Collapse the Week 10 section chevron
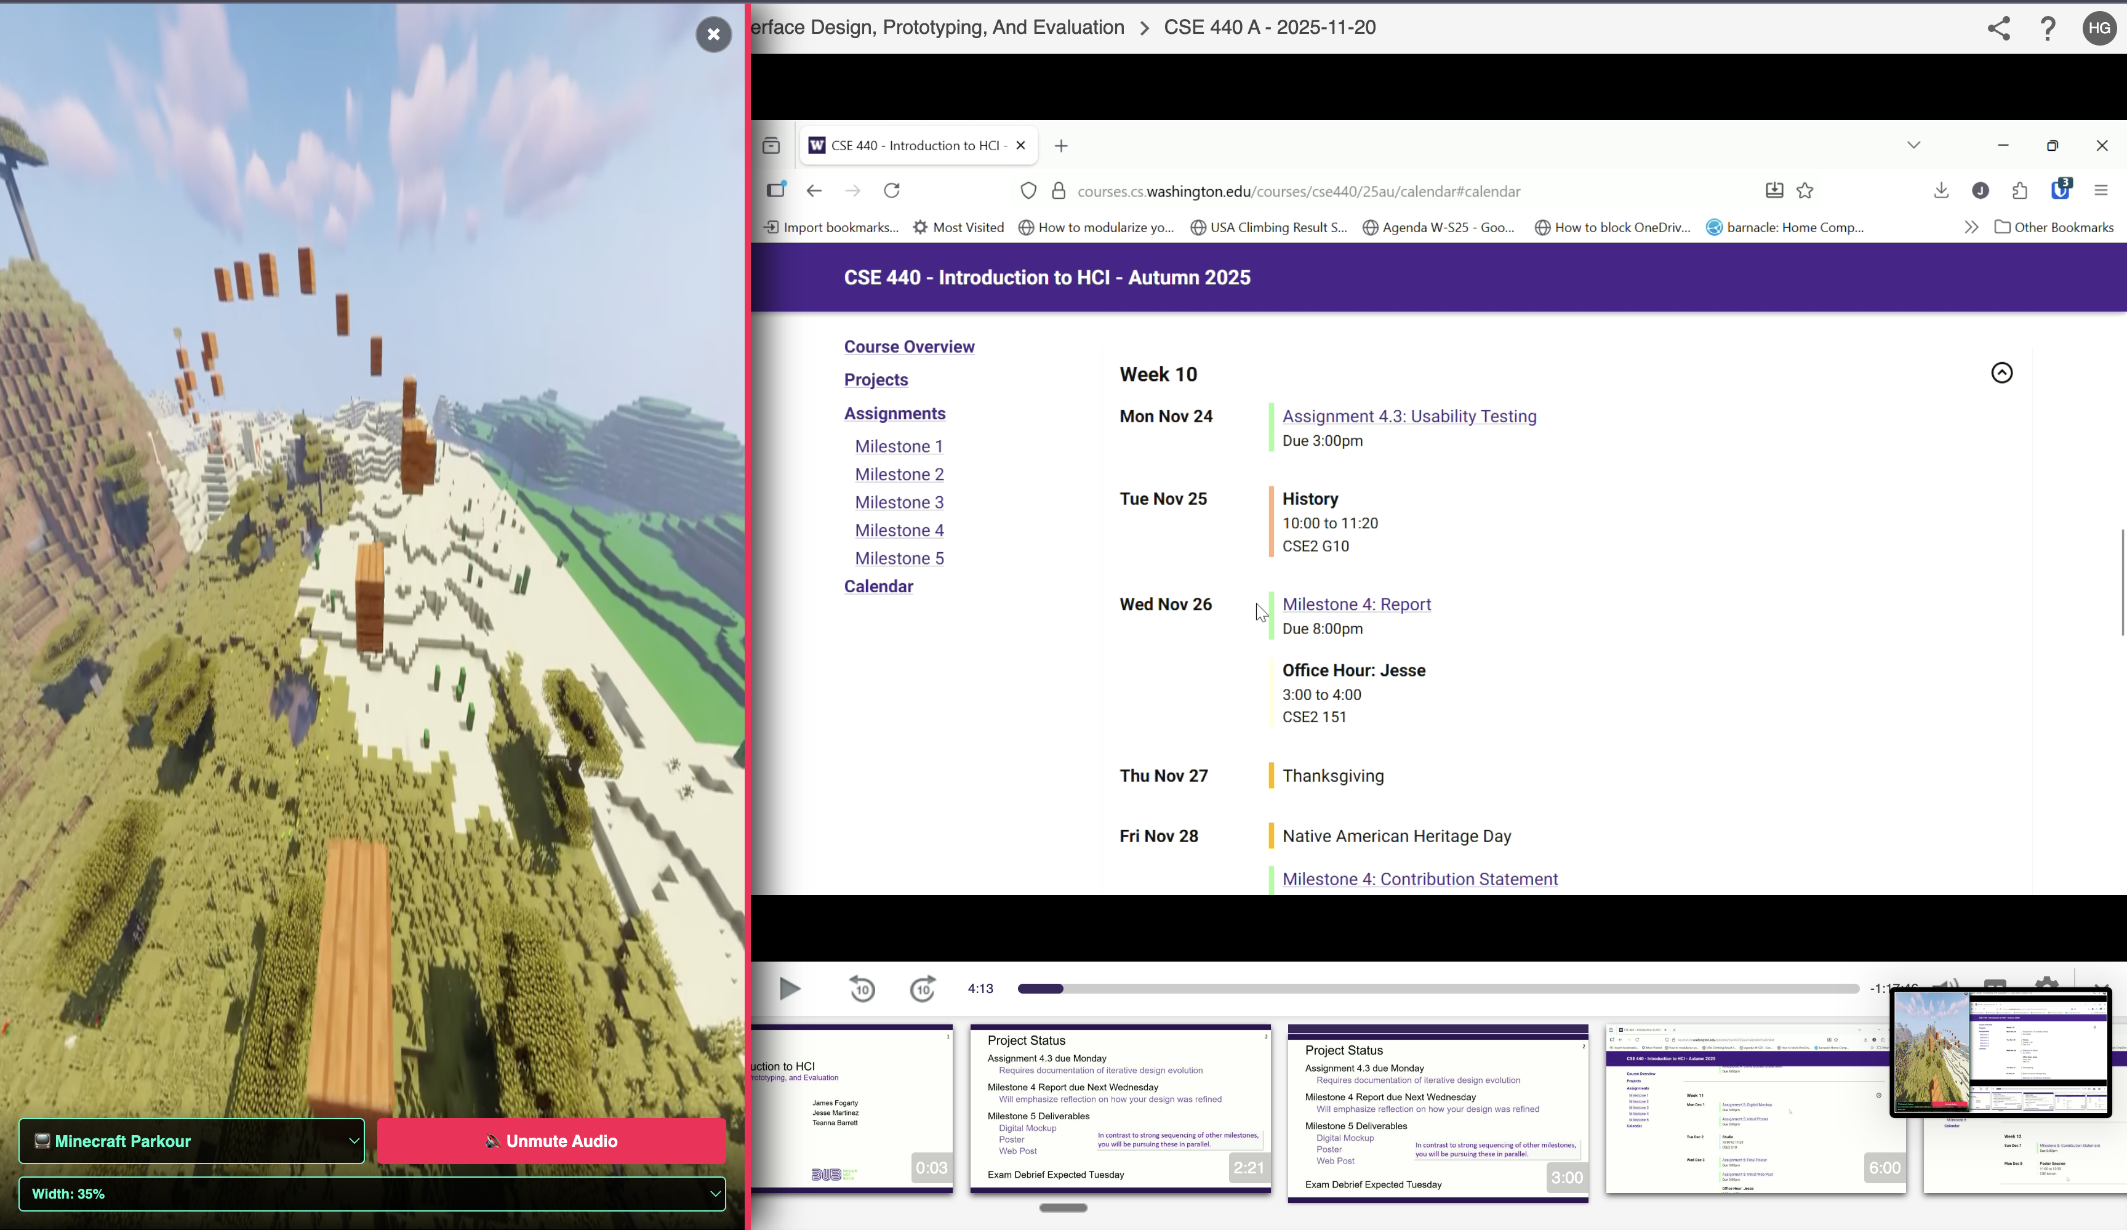 coord(2001,373)
